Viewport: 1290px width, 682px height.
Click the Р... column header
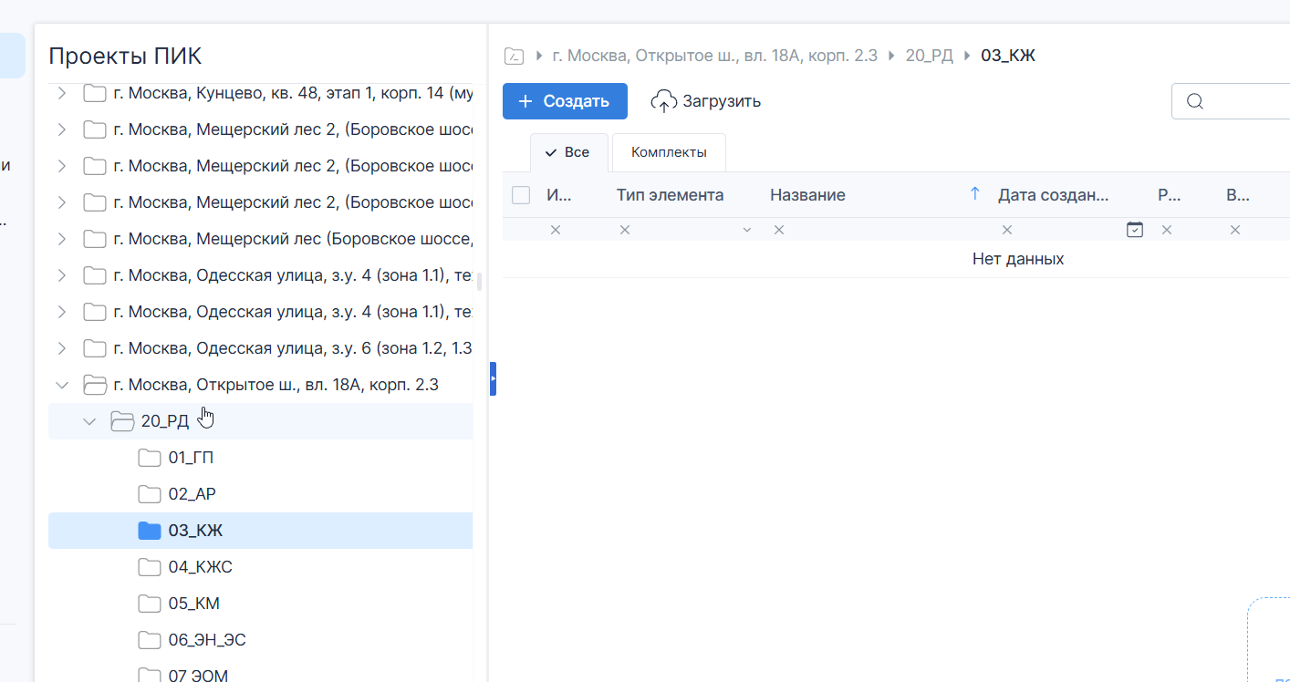point(1170,195)
